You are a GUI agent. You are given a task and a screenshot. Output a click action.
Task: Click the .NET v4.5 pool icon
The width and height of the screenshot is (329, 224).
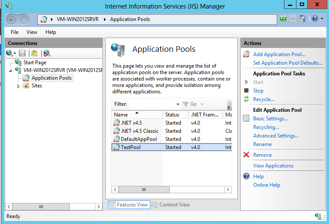click(x=117, y=122)
